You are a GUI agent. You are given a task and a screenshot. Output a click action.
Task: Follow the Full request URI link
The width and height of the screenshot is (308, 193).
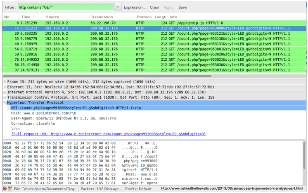(108, 134)
